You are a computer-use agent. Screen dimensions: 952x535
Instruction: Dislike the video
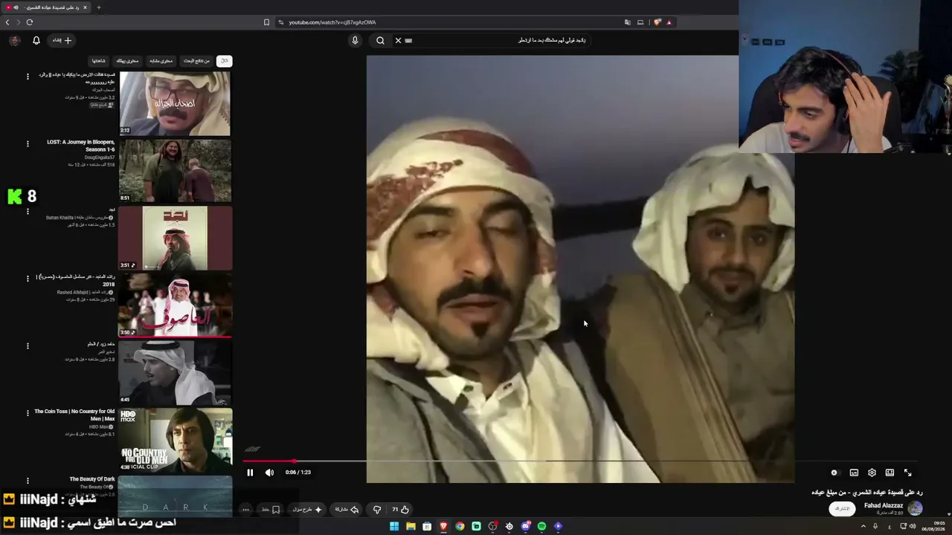tap(377, 510)
